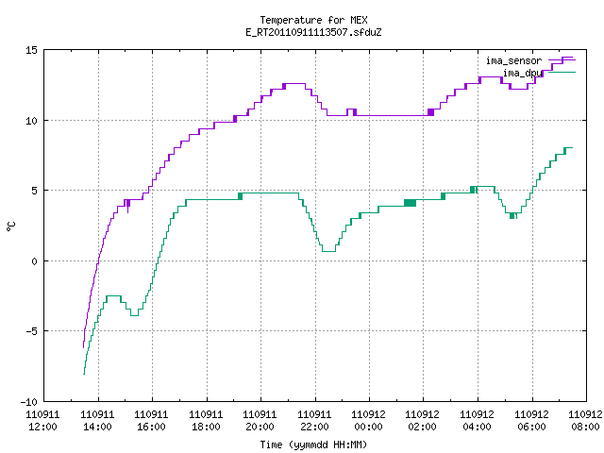This screenshot has height=453, width=604.
Task: Click the x-axis tick label '110912 02:00'
Action: point(423,420)
